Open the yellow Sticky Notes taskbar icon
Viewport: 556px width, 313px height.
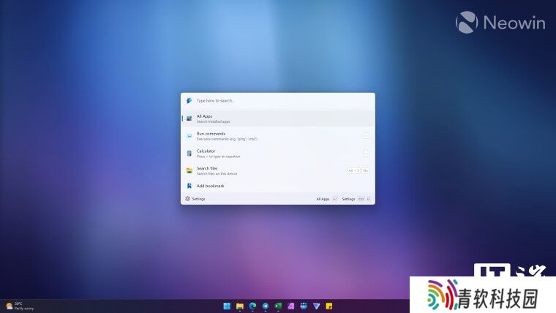click(329, 306)
